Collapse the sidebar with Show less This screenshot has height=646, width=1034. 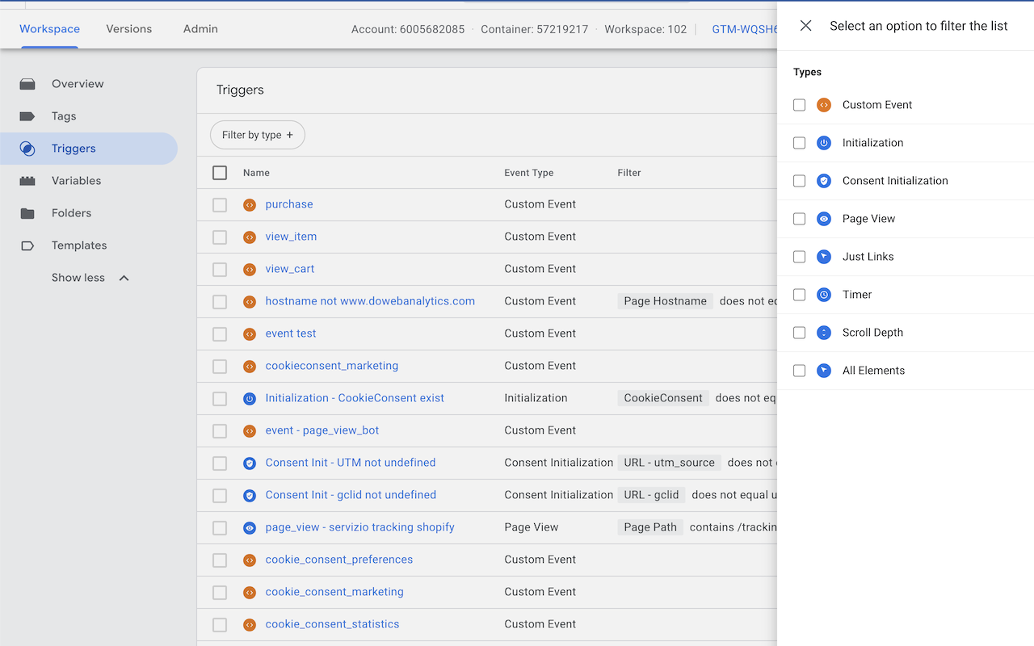pos(90,278)
